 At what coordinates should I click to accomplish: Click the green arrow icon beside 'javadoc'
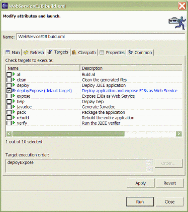pos(14,107)
